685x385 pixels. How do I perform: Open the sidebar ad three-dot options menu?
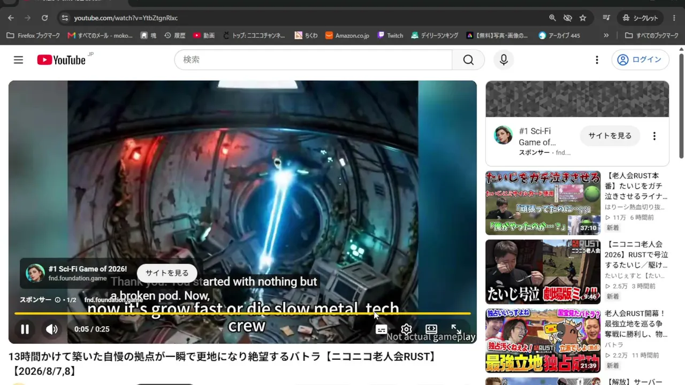654,136
